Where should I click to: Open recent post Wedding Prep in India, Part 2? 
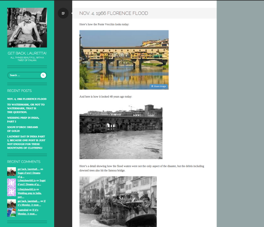point(23,120)
